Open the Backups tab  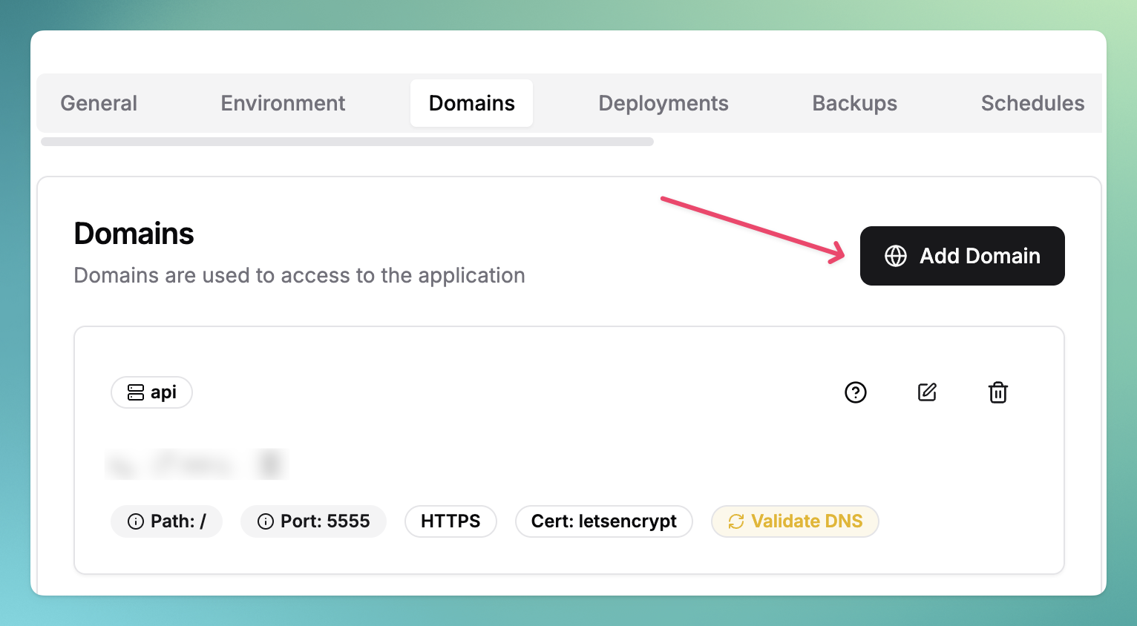[x=854, y=103]
